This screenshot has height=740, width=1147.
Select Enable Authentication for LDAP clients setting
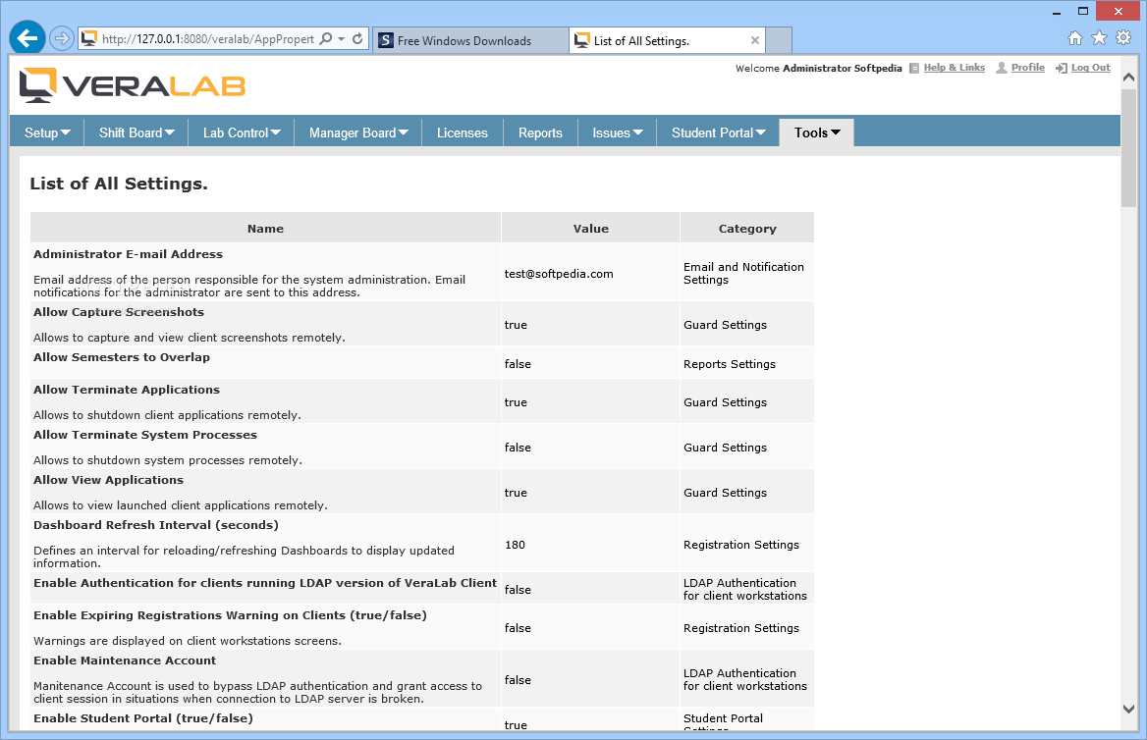pyautogui.click(x=265, y=583)
